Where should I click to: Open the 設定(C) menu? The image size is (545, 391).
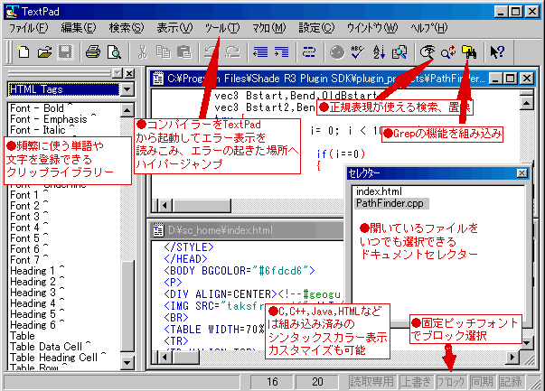316,28
